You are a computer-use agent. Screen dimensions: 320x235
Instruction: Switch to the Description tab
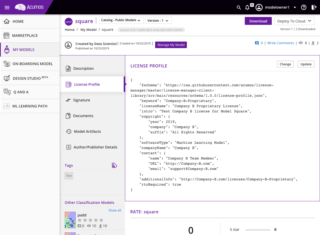click(x=92, y=68)
